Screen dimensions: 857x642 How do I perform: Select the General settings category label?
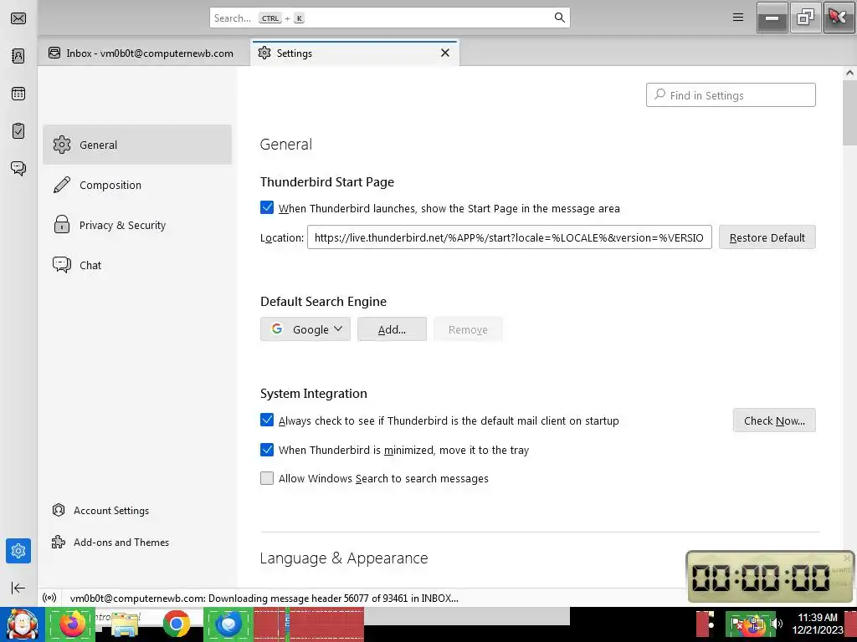99,145
